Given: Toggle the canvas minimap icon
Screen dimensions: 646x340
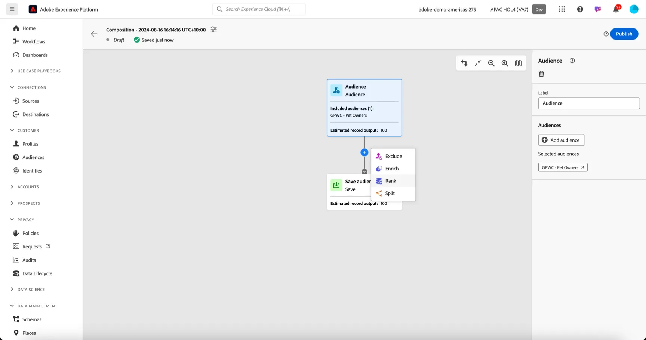Looking at the screenshot, I should tap(518, 63).
